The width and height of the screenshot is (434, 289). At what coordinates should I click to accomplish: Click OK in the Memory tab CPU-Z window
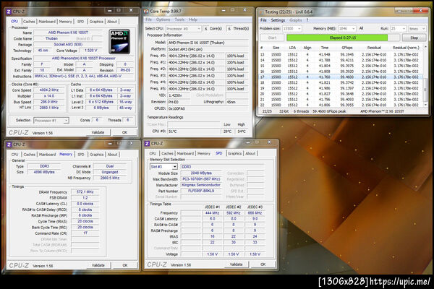click(125, 265)
